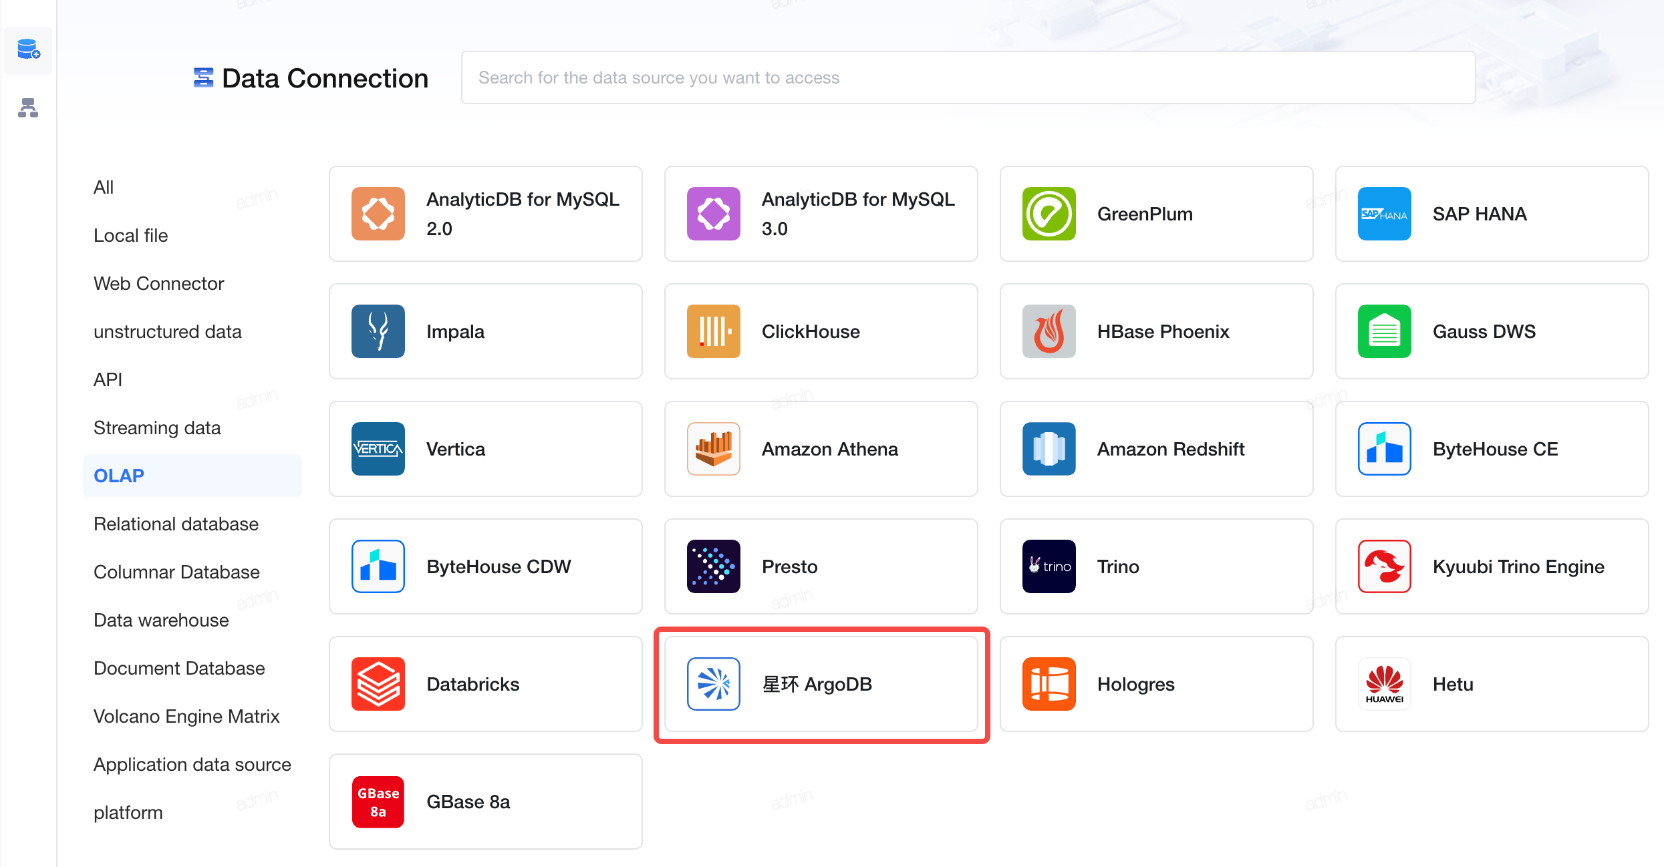Select the ClickHouse logo icon
Image resolution: width=1664 pixels, height=867 pixels.
(x=713, y=331)
